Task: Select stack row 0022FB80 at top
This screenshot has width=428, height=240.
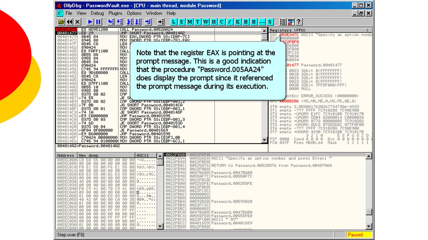Action: pyautogui.click(x=265, y=155)
